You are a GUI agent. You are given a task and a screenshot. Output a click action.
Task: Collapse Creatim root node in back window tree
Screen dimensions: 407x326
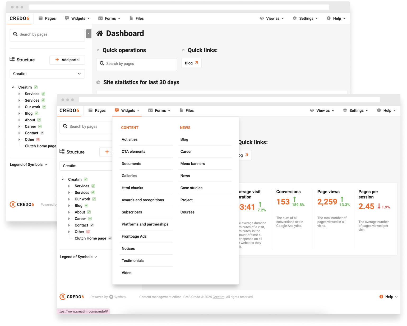pos(13,87)
